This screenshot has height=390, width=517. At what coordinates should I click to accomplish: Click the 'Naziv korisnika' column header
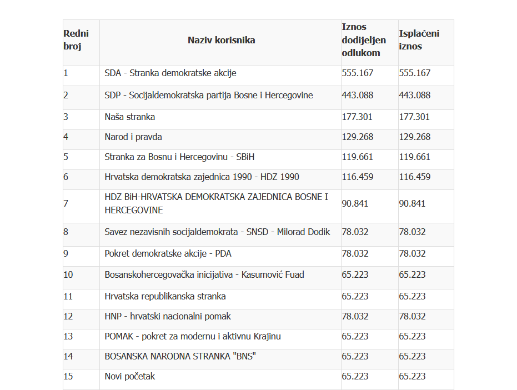click(221, 40)
